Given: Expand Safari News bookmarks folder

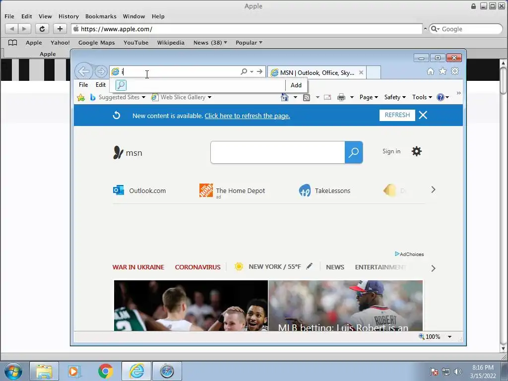Looking at the screenshot, I should pos(210,43).
